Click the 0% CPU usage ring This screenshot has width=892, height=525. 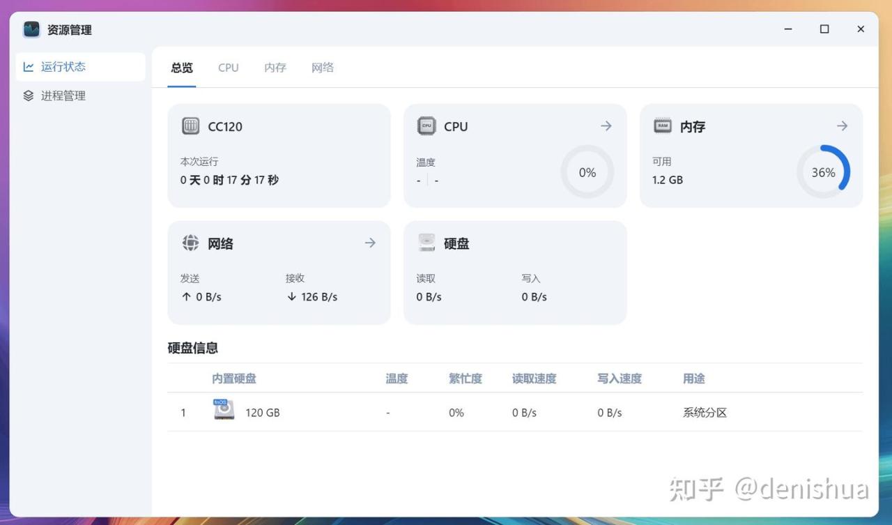point(587,172)
